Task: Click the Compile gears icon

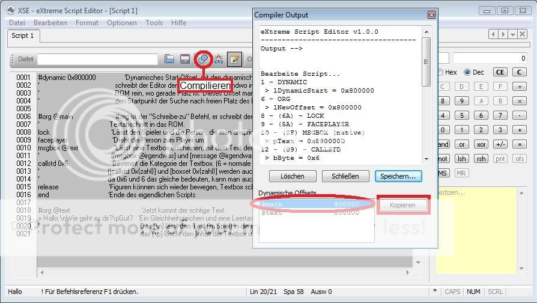Action: [202, 59]
